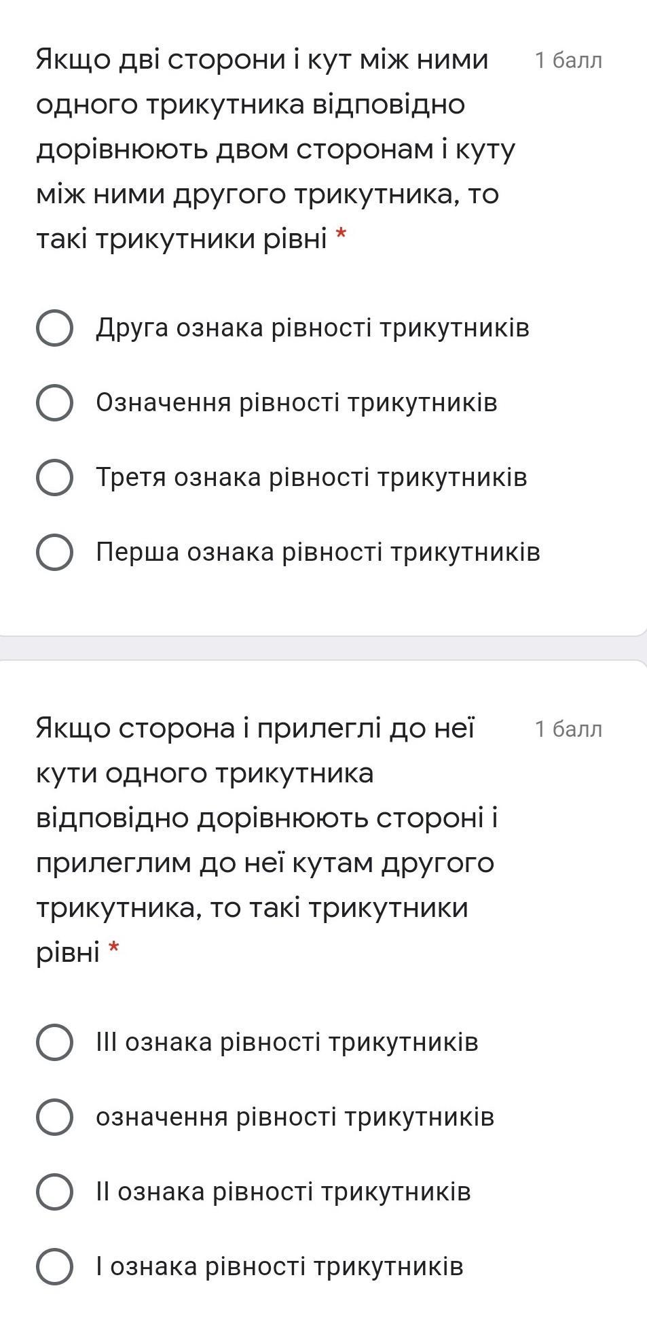Click the red asterisk after the word 'рівні' alone
This screenshot has width=647, height=1318.
point(113,948)
